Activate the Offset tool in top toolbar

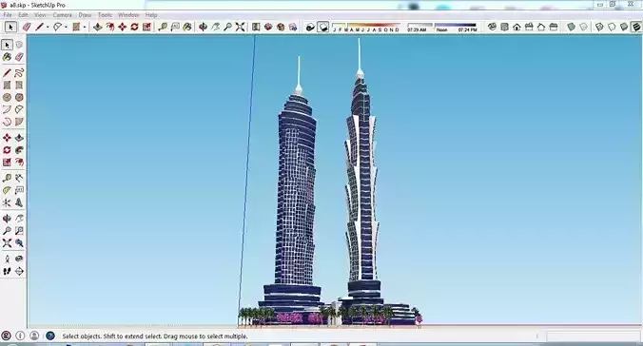pyautogui.click(x=110, y=27)
